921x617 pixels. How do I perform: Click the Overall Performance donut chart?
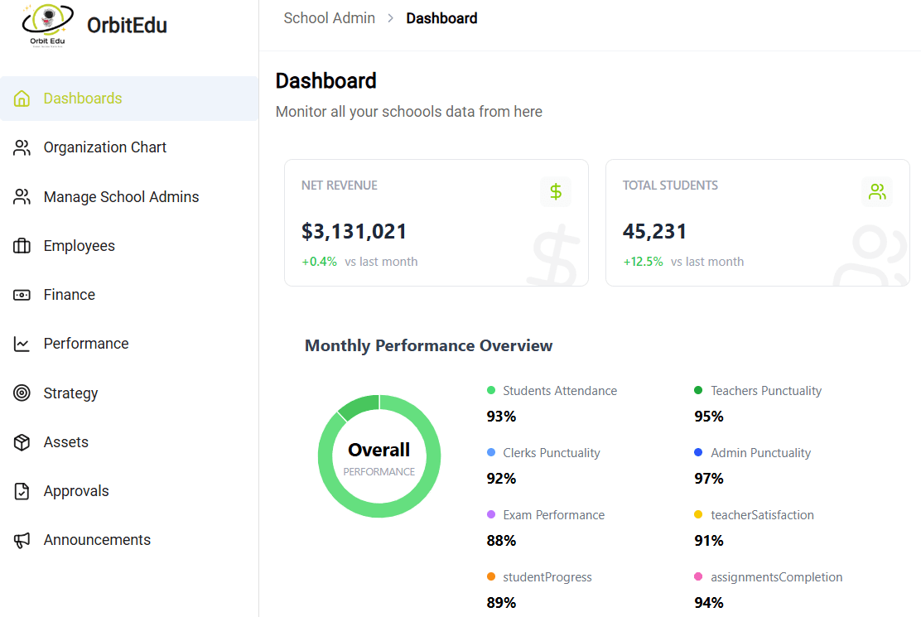click(x=379, y=456)
